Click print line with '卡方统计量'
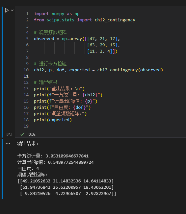Image resolution: width=186 pixels, height=214 pixels. (68, 95)
